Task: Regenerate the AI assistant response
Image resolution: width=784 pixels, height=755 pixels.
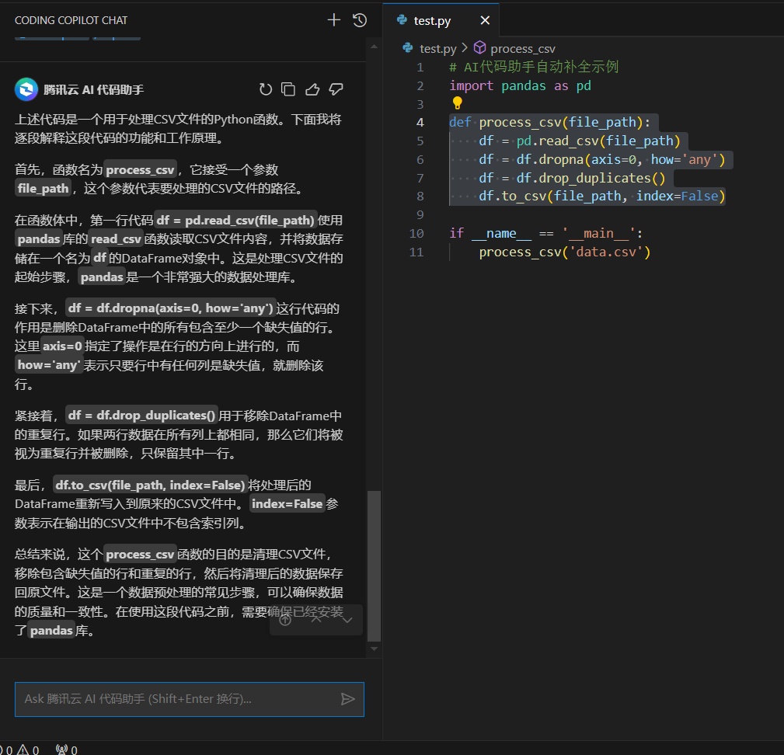Action: [x=266, y=89]
